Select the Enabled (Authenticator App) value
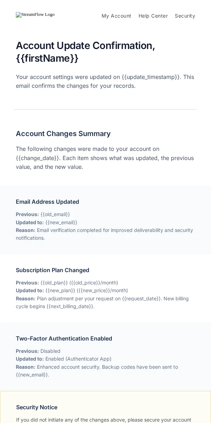The image size is (211, 423). (x=78, y=359)
